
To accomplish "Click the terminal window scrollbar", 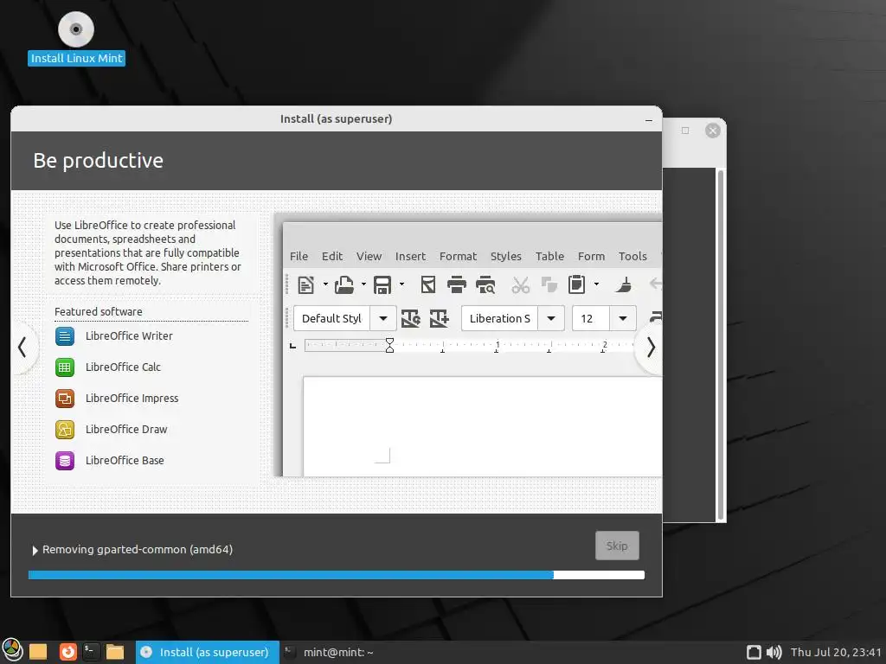I will tap(721, 344).
